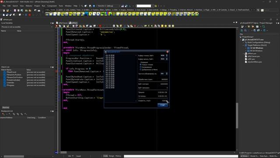This screenshot has height=158, width=280.
Task: Click the Save icon in main toolbar
Action: click(x=15, y=11)
